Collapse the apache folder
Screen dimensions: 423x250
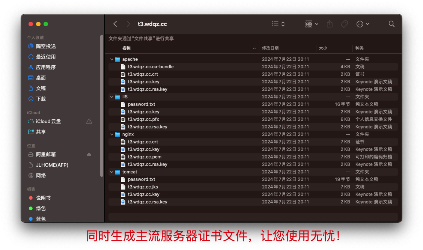tap(112, 59)
